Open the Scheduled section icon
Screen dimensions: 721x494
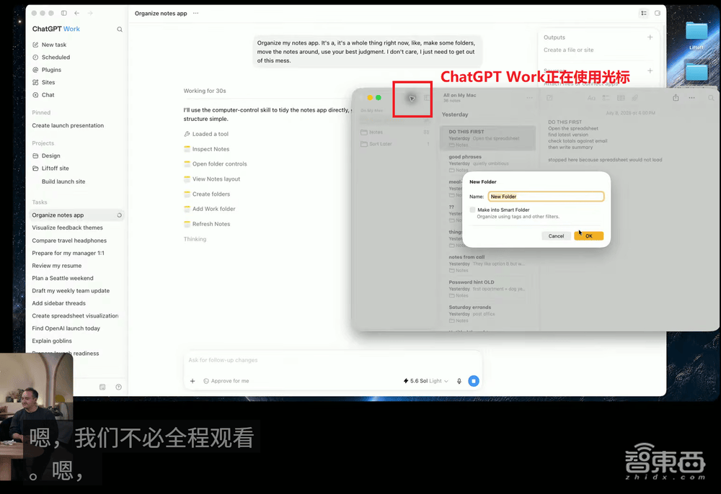click(x=35, y=58)
